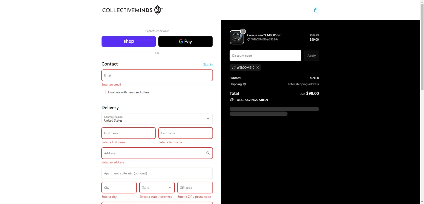Viewport: 424px width, 204px height.
Task: Click the Cronus Zen CM00053-C product name
Action: (x=264, y=35)
